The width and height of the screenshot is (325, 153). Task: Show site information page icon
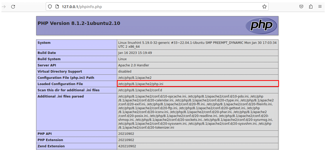(x=57, y=7)
